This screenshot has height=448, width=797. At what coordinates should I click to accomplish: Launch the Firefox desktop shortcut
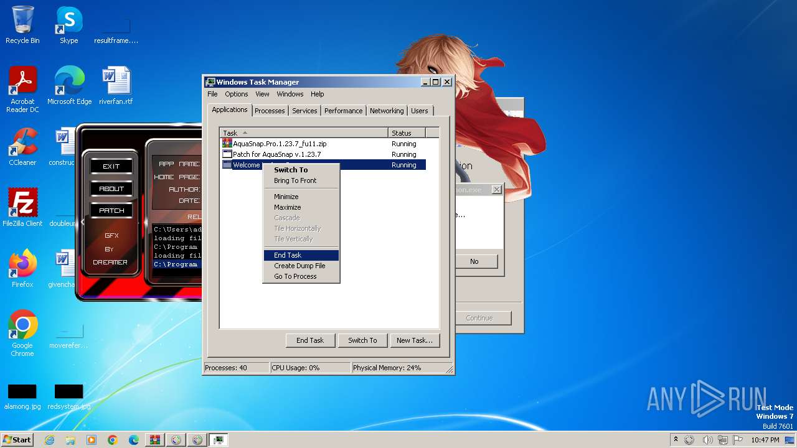coord(22,269)
